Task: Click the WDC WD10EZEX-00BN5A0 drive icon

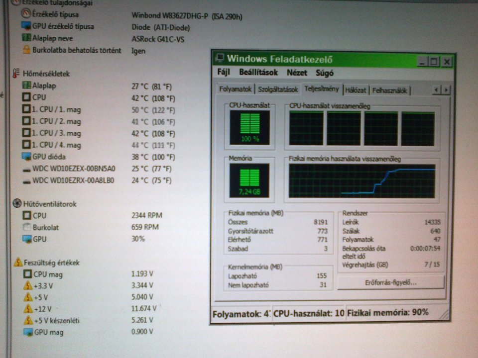Action: 26,170
